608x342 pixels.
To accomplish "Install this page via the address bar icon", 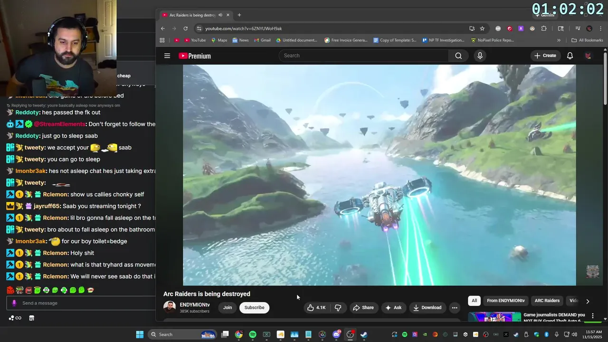I will 472,28.
